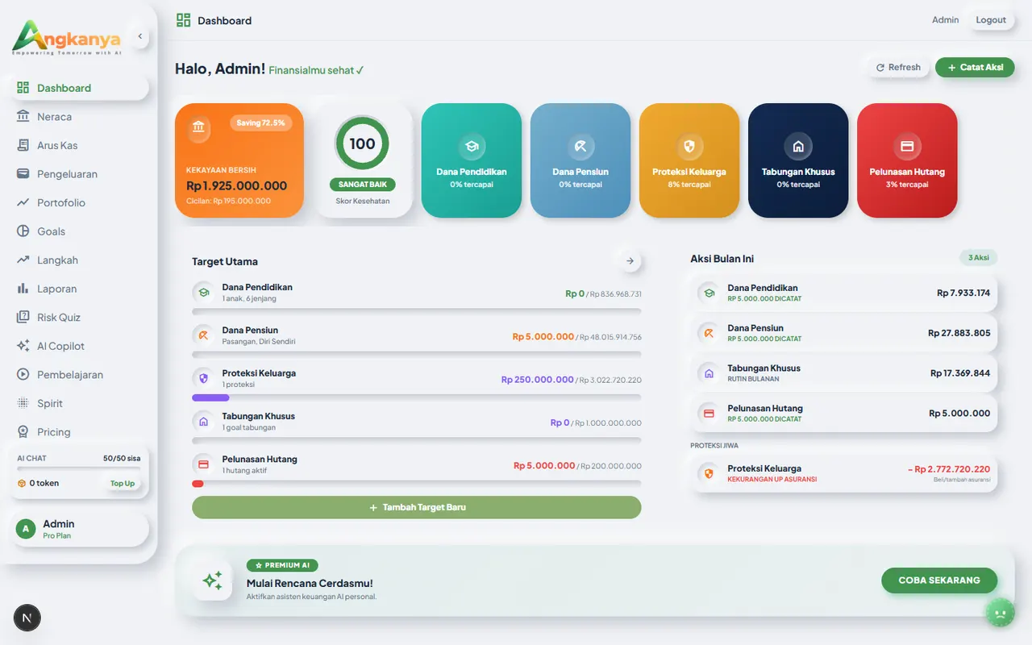Screen dimensions: 1032x645
Task: Click the Top Up token button
Action: coord(123,484)
